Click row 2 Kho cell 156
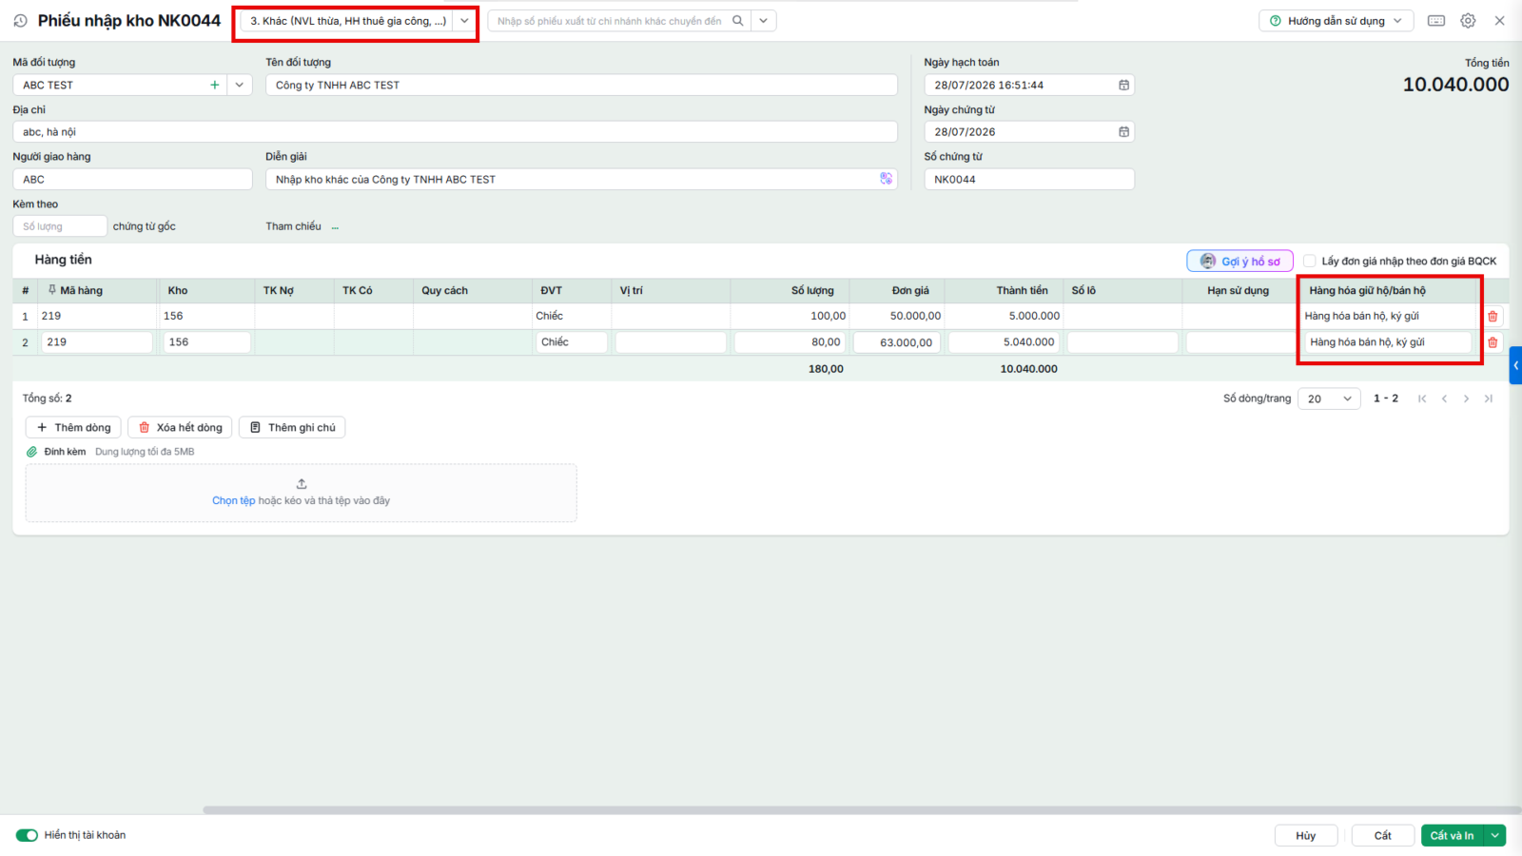Image resolution: width=1522 pixels, height=856 pixels. tap(206, 342)
